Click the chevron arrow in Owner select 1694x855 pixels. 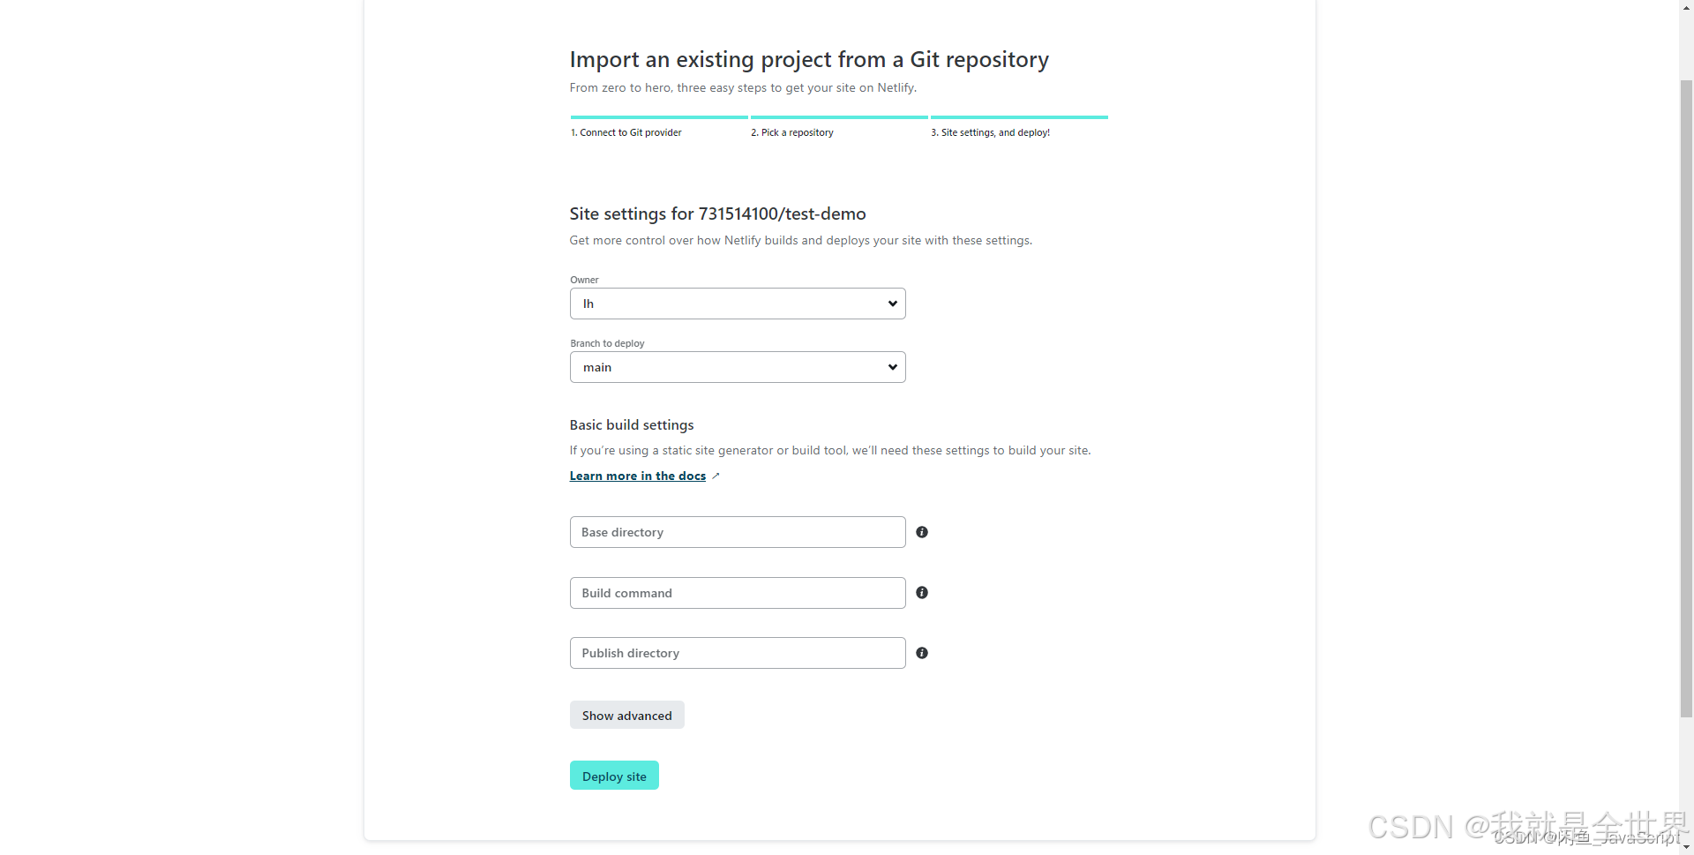(x=893, y=304)
